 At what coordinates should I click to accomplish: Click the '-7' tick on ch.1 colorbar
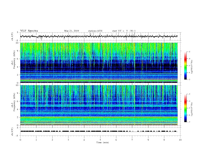[x=189, y=80]
